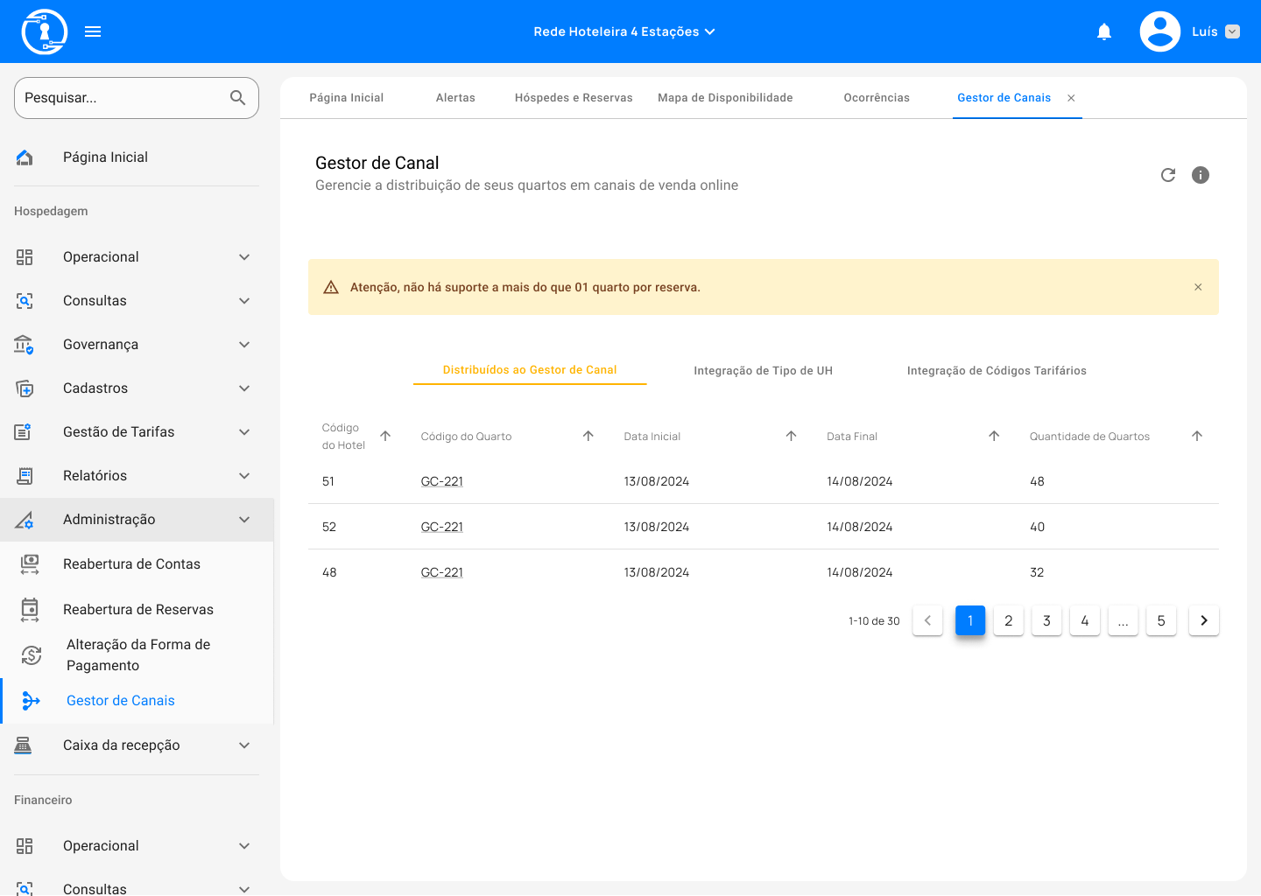Open the Rede Hoteleira 4 Estações dropdown

pyautogui.click(x=623, y=32)
